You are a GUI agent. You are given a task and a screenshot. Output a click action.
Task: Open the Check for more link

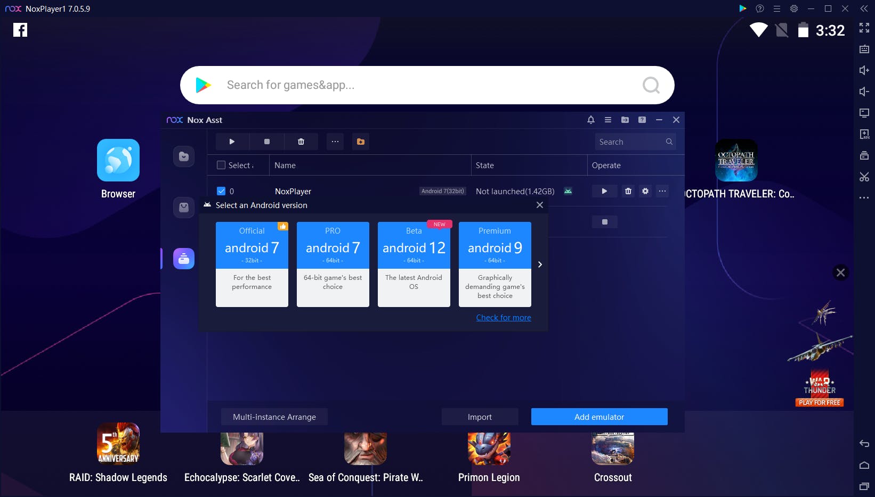pos(504,318)
